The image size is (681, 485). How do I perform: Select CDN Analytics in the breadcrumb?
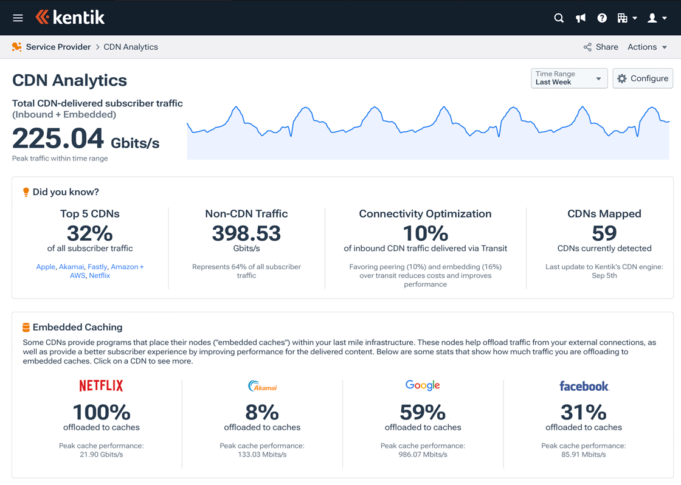[130, 47]
